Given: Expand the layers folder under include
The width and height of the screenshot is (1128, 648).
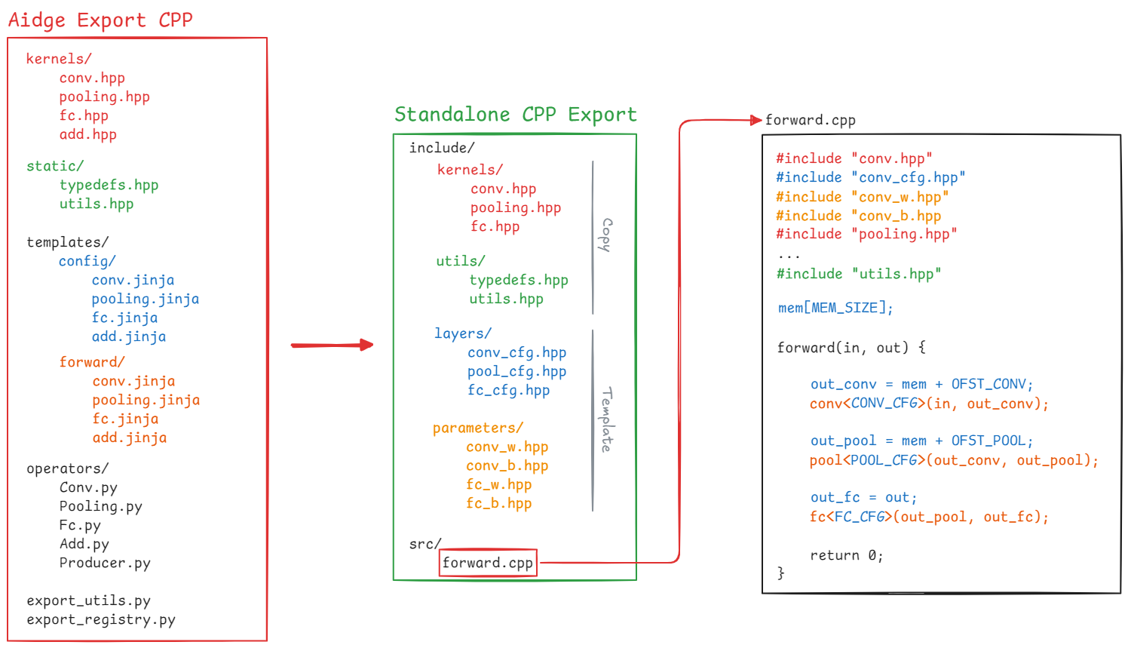Looking at the screenshot, I should [x=462, y=333].
